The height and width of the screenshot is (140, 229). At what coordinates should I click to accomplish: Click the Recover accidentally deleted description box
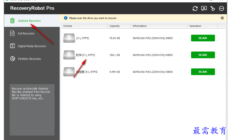pos(32,110)
